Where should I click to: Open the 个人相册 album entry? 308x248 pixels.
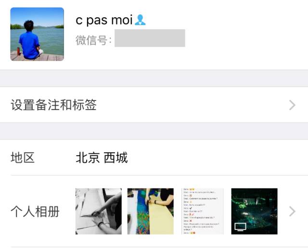pos(154,211)
